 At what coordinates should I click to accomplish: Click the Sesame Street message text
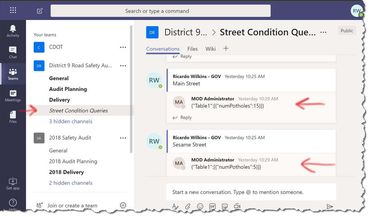[189, 145]
